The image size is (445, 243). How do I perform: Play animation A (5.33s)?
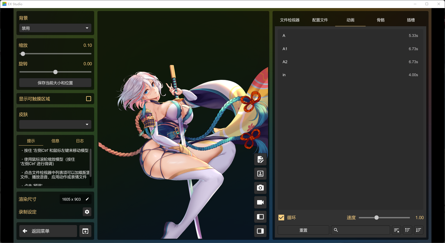click(x=350, y=36)
